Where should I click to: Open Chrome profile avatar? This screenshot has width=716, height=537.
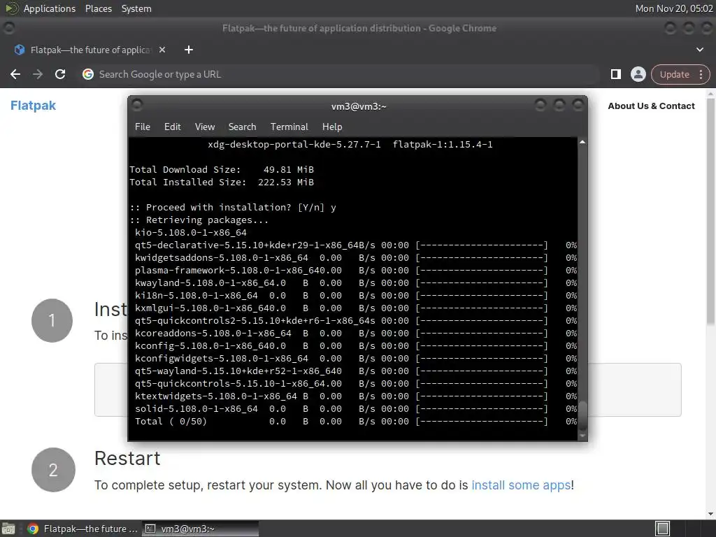pos(638,74)
